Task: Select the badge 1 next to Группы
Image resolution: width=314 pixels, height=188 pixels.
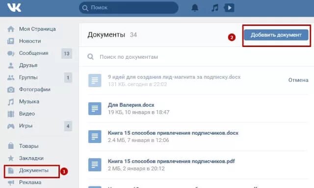Action: coord(68,78)
